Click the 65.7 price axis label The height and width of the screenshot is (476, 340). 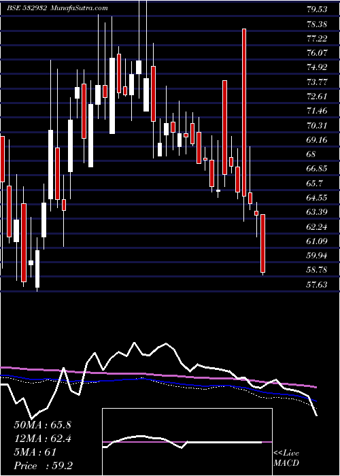[x=314, y=184]
